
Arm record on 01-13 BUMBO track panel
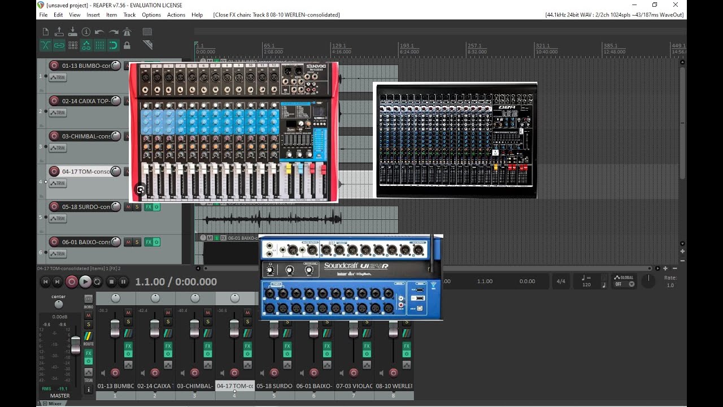pos(54,66)
